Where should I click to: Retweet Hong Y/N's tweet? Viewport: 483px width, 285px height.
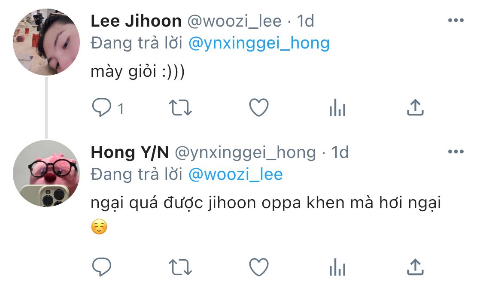(180, 267)
